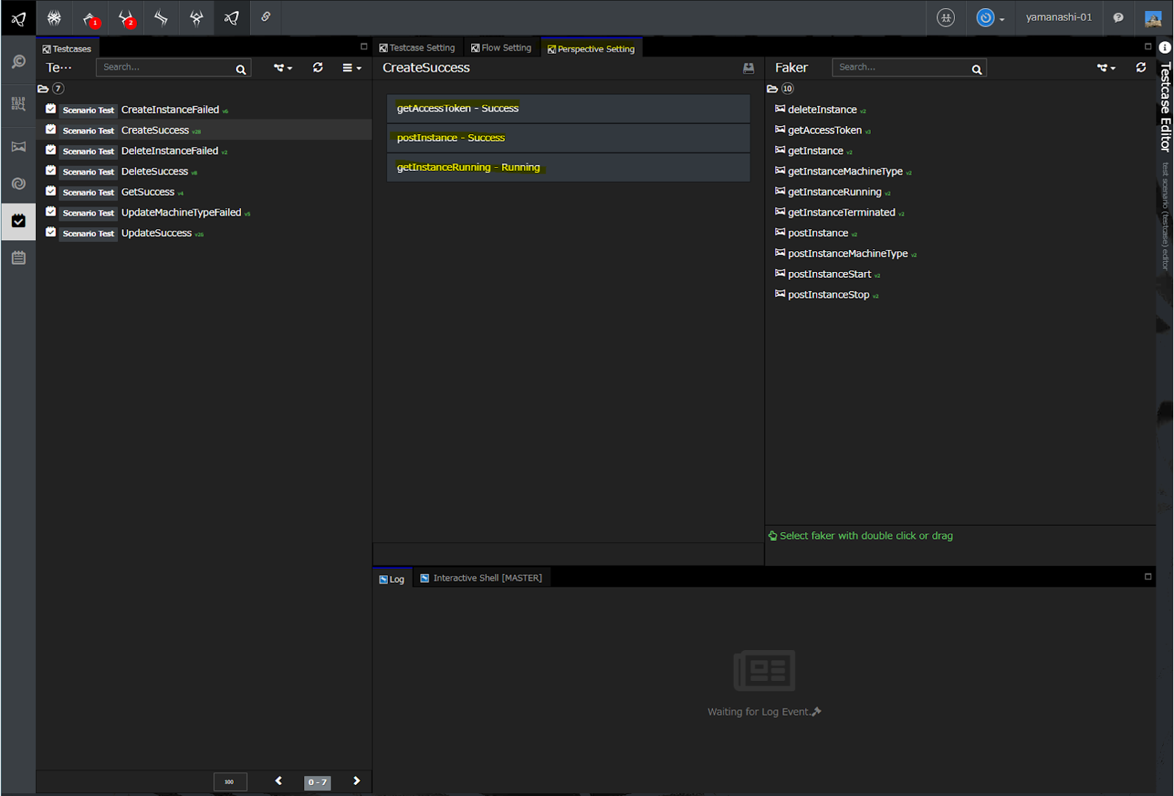
Task: Refresh the Faker list
Action: [1141, 67]
